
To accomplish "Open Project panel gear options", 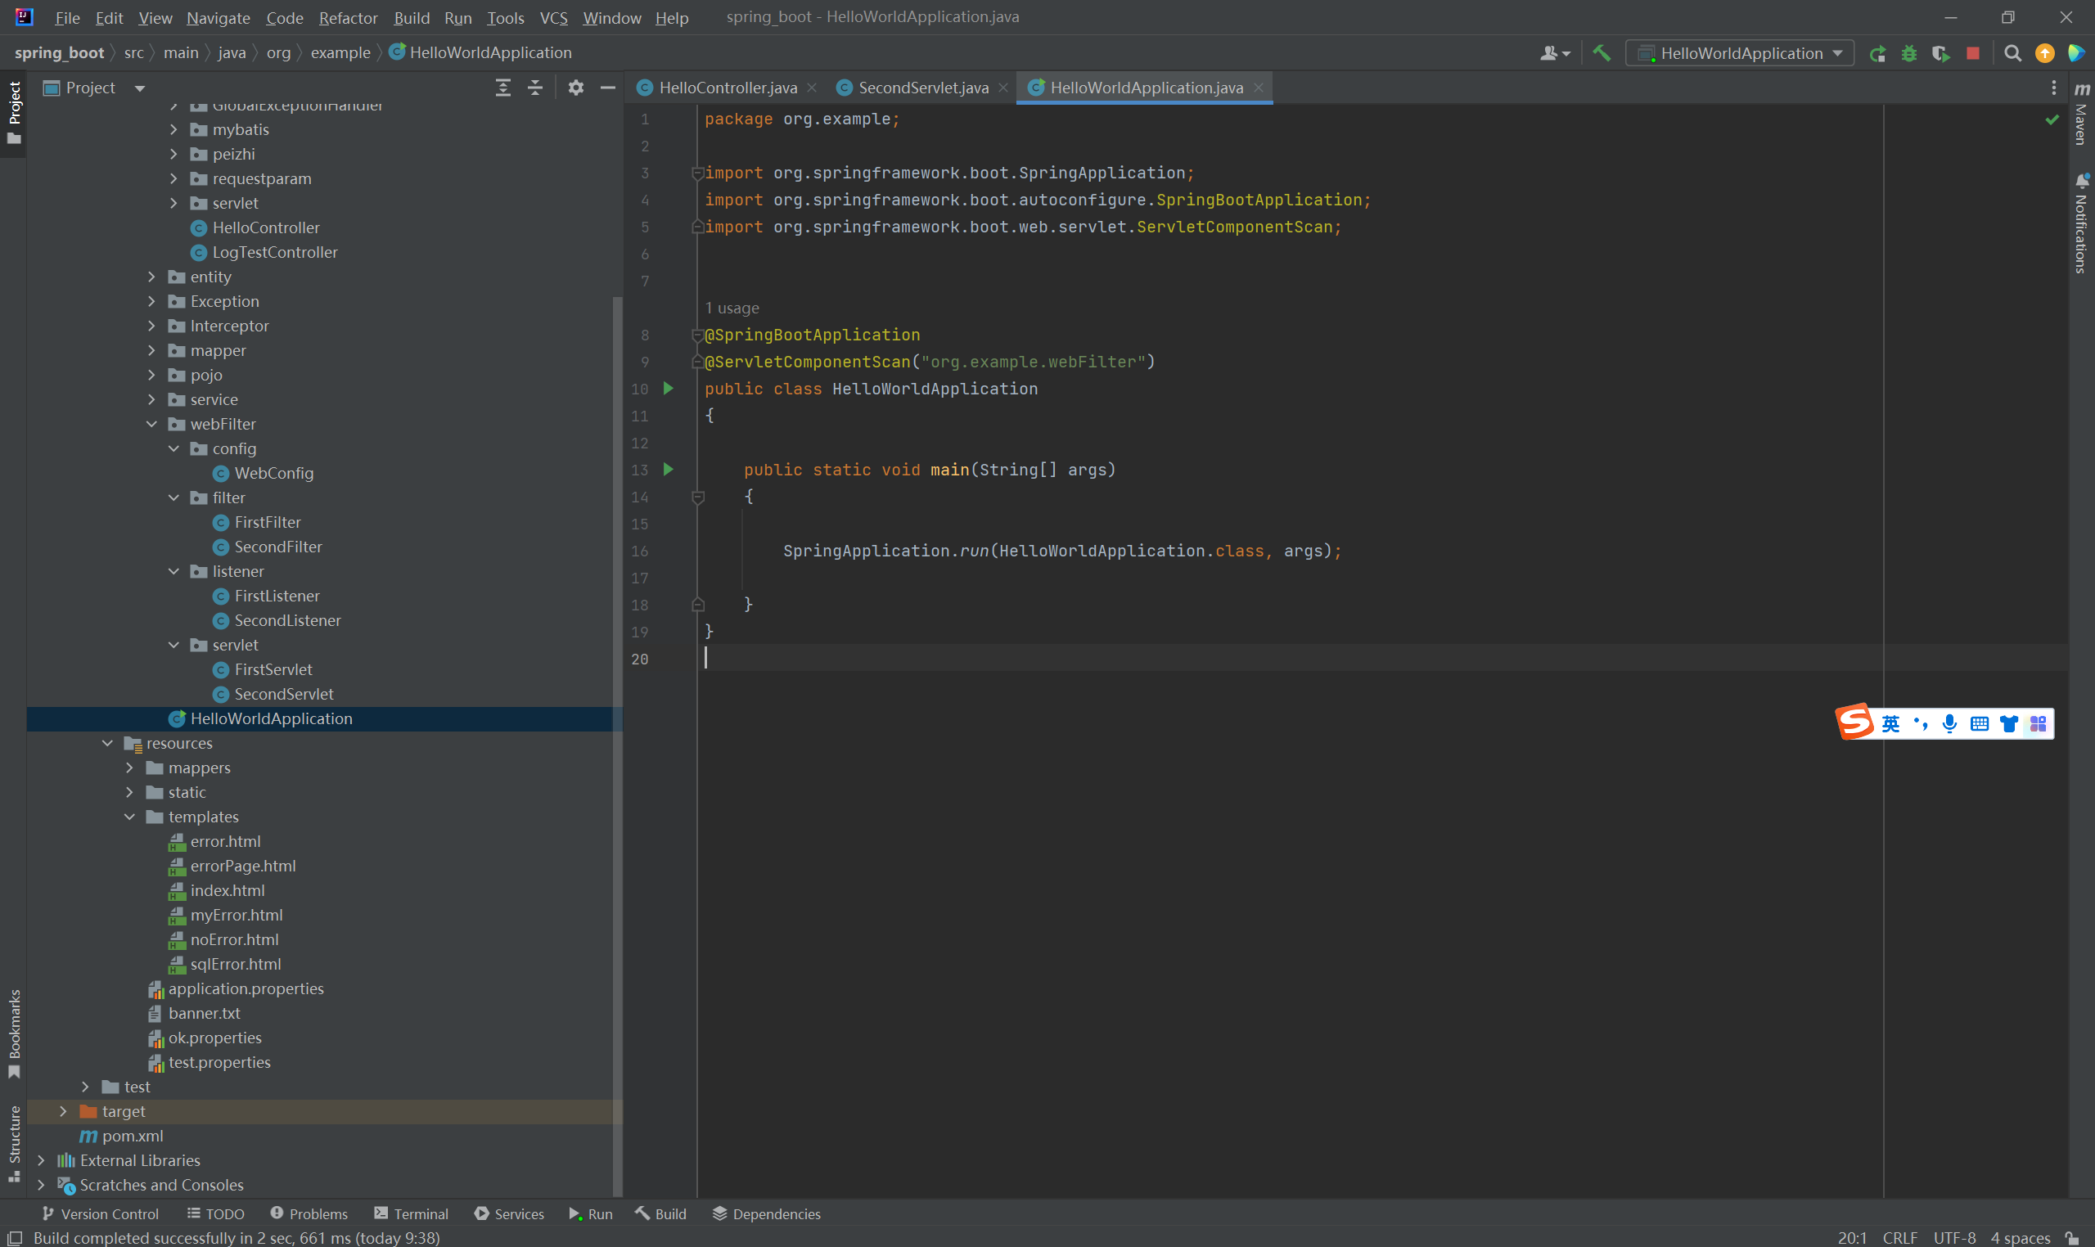I will [x=574, y=88].
